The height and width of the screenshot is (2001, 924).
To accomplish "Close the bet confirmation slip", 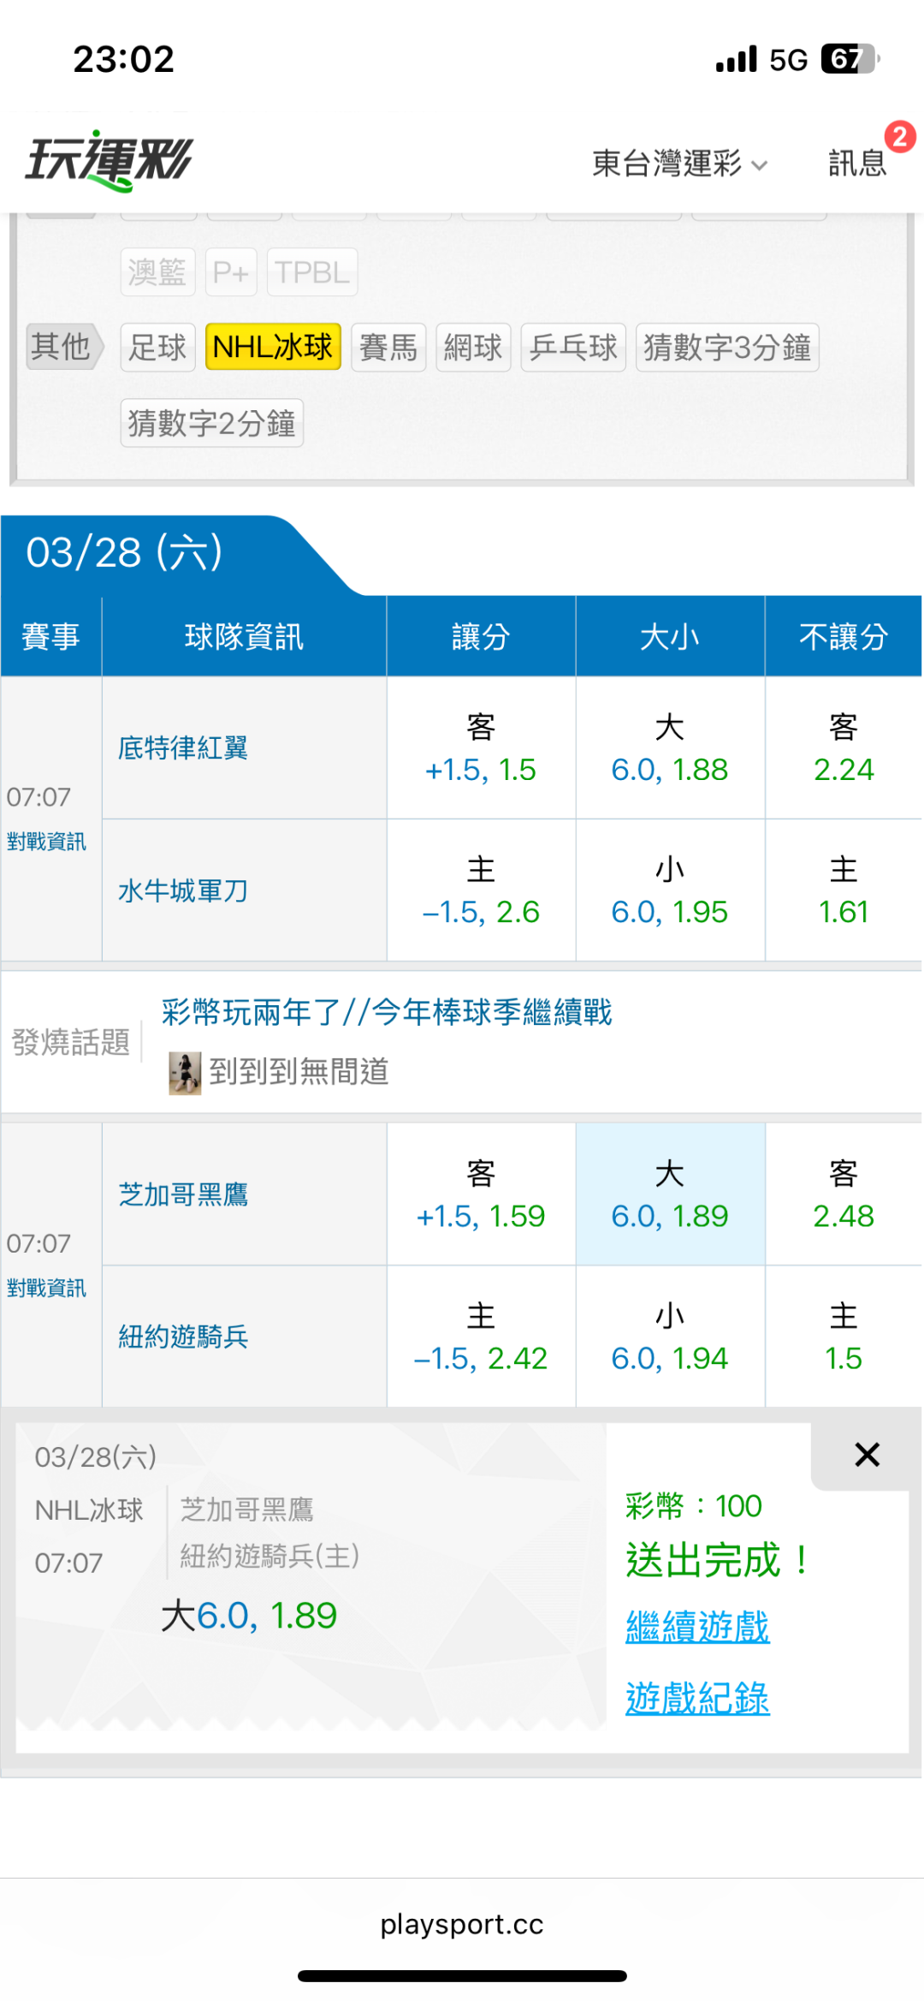I will [867, 1454].
